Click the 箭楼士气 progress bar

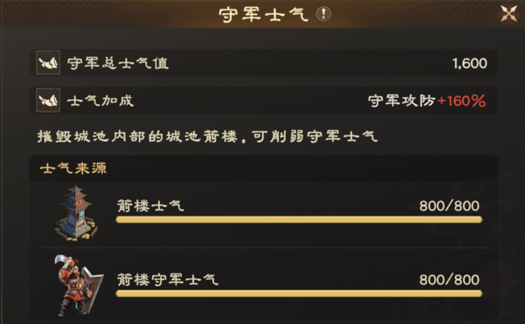tap(299, 220)
